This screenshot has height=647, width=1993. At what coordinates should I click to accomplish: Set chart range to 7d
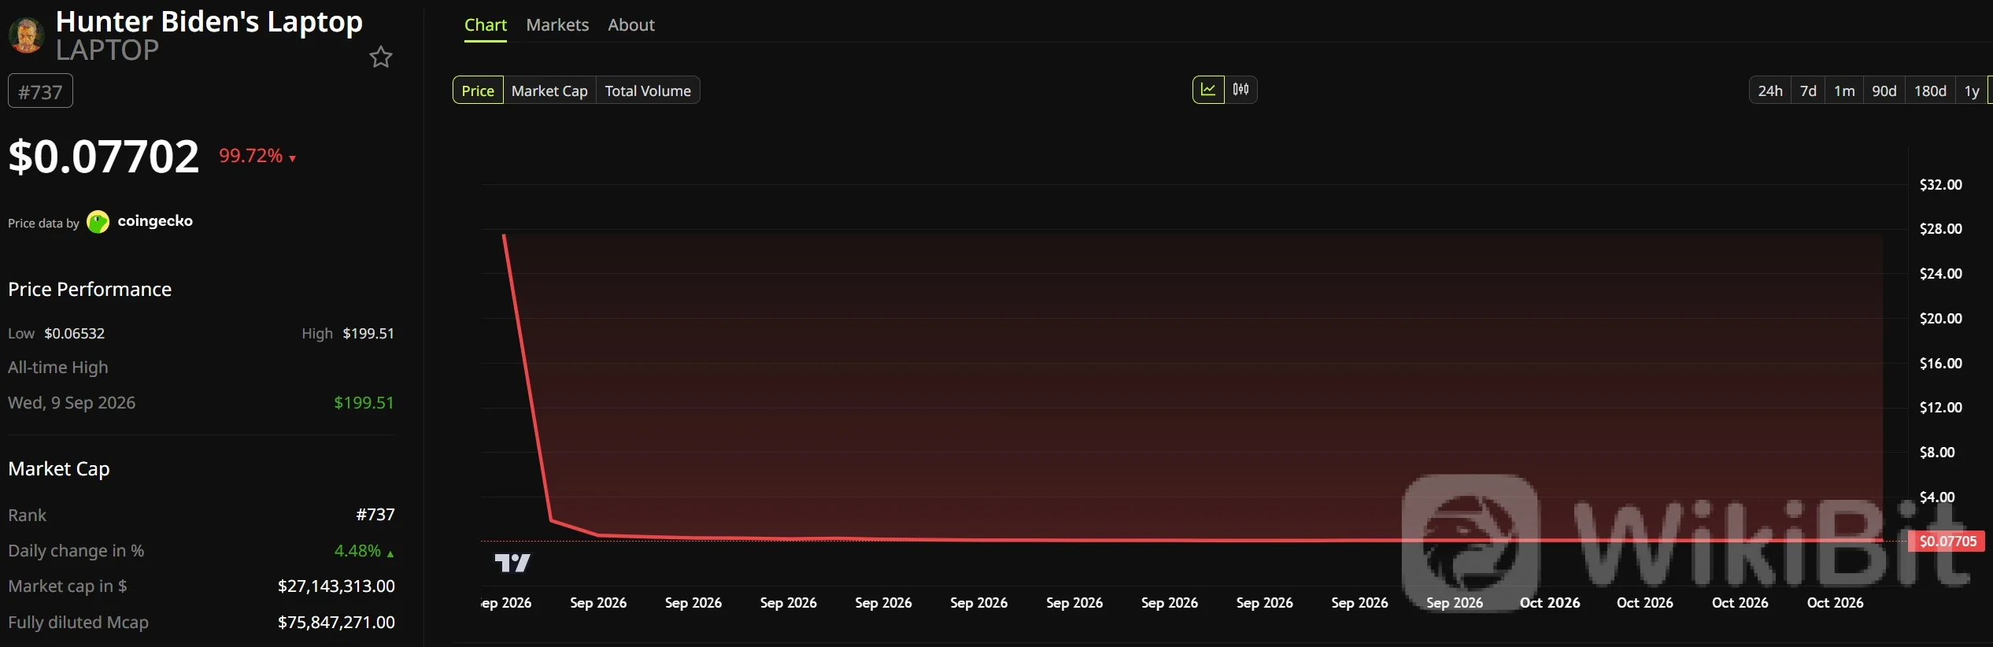point(1808,91)
